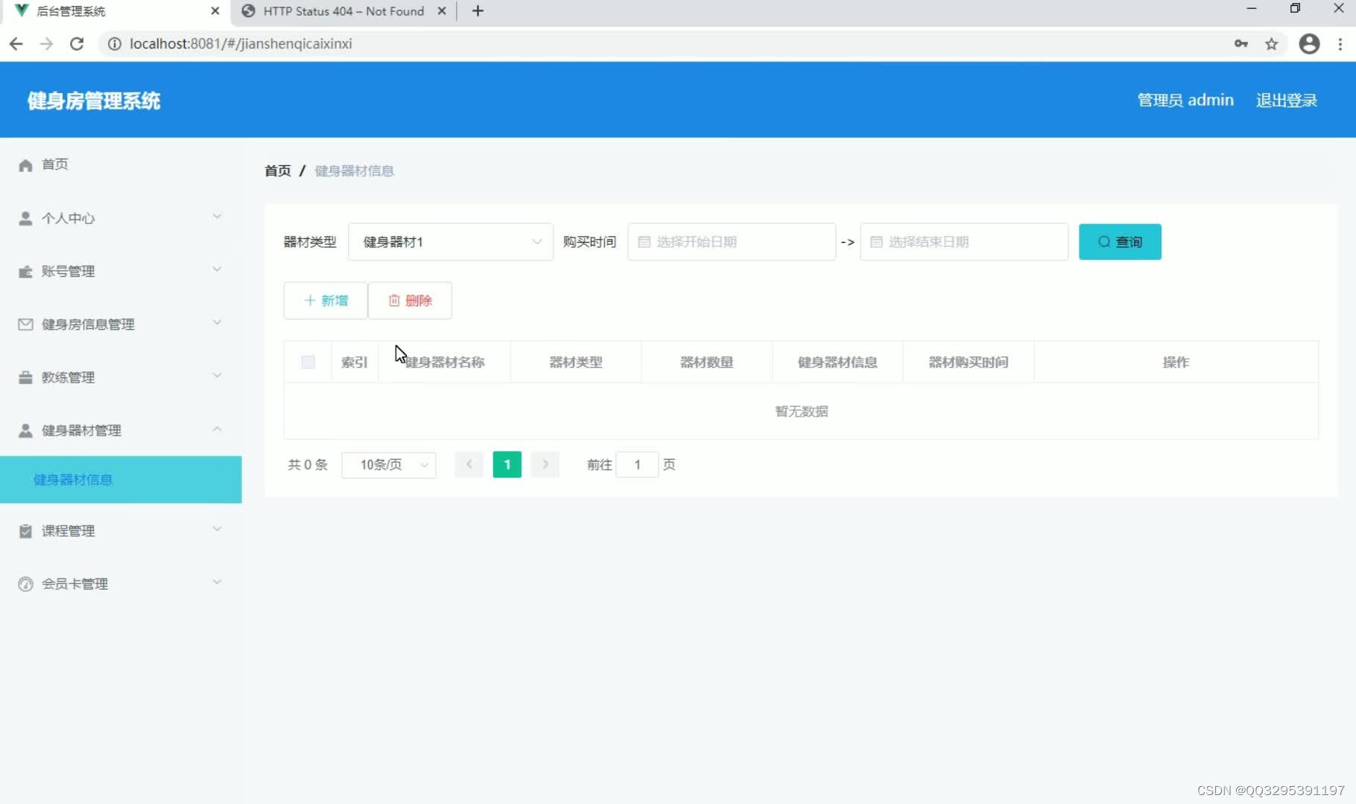Select the 健身器材信息 submenu item

[121, 479]
